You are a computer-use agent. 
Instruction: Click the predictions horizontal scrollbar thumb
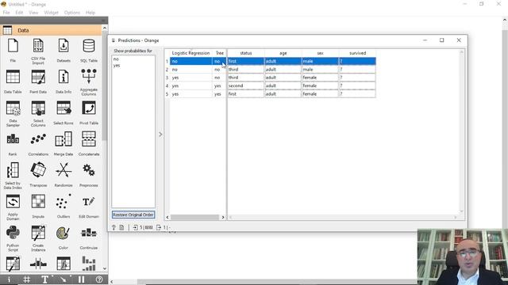pos(194,218)
